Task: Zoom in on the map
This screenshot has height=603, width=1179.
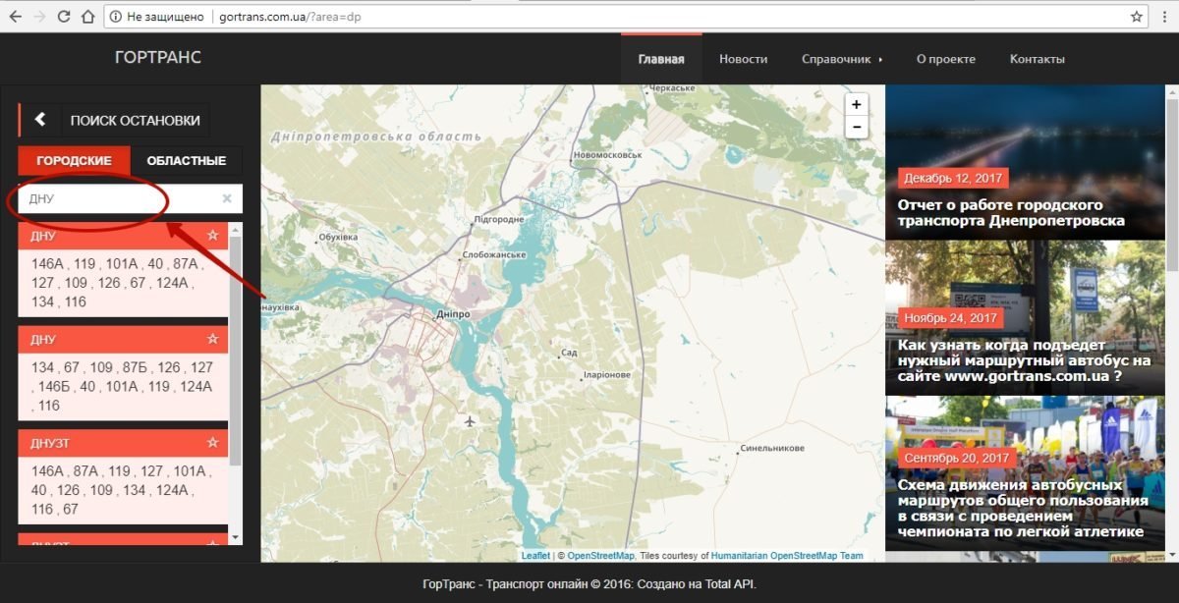Action: click(x=856, y=105)
